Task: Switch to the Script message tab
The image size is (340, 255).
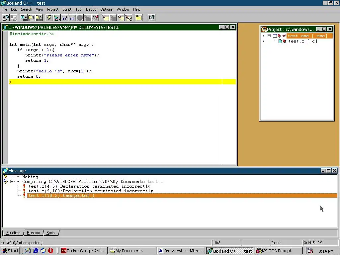Action: 51,233
